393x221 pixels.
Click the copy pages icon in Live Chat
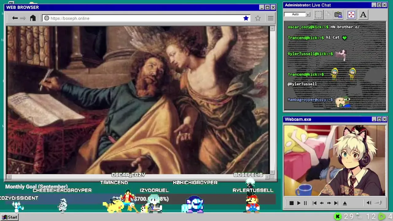tap(328, 14)
